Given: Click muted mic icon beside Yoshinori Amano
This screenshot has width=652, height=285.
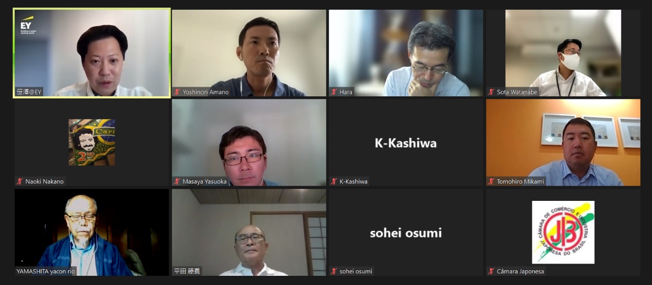Looking at the screenshot, I should [x=177, y=92].
